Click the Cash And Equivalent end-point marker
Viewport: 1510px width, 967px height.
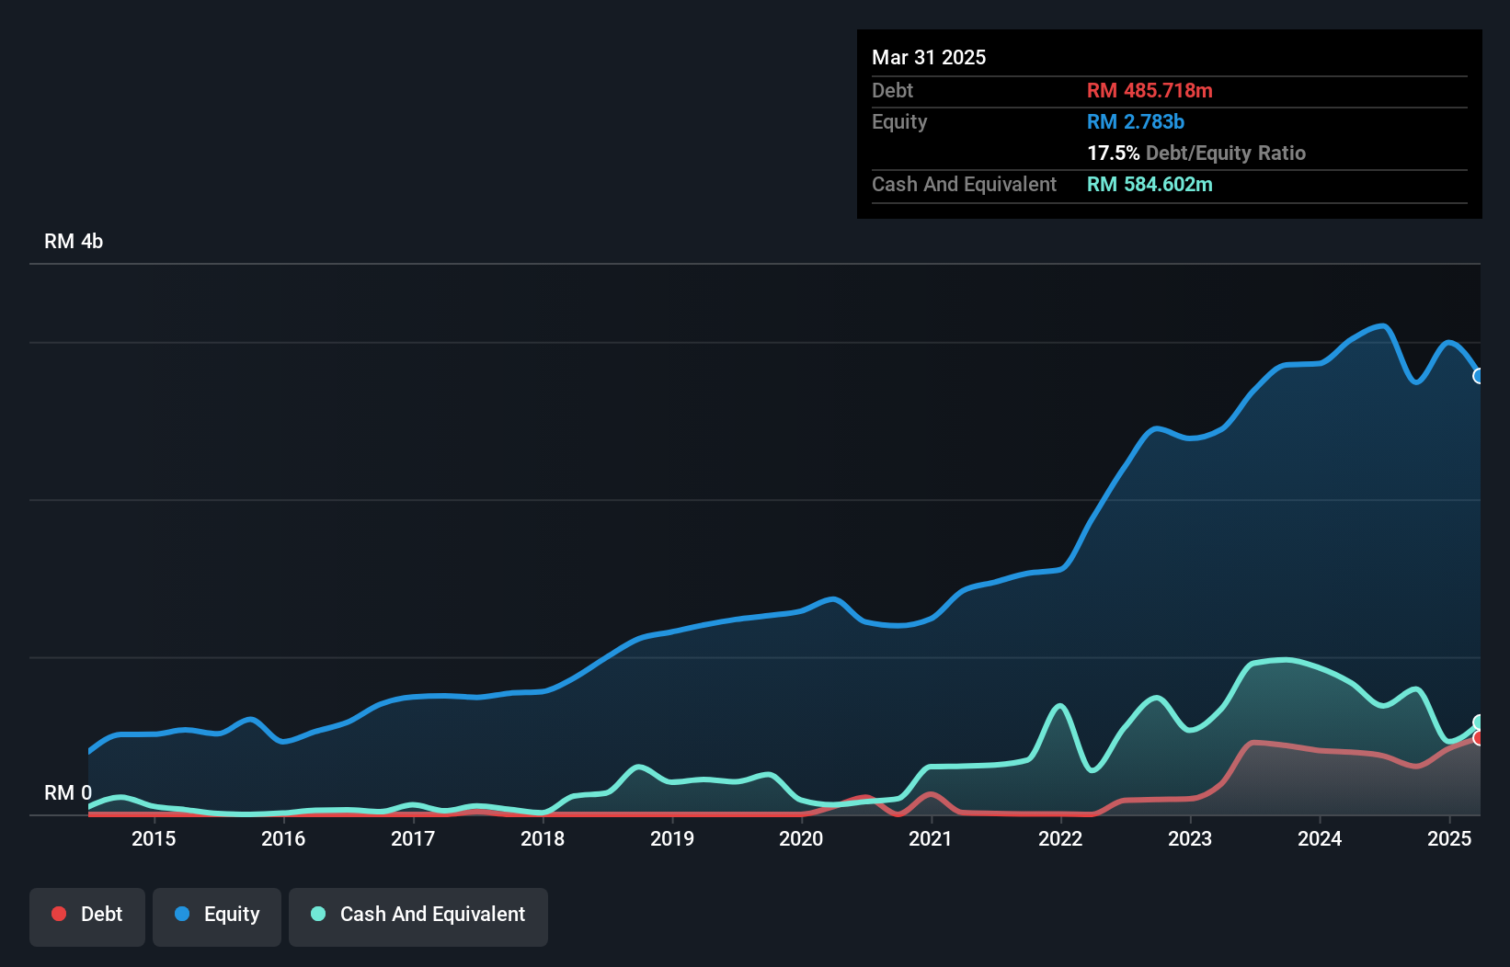coord(1479,722)
